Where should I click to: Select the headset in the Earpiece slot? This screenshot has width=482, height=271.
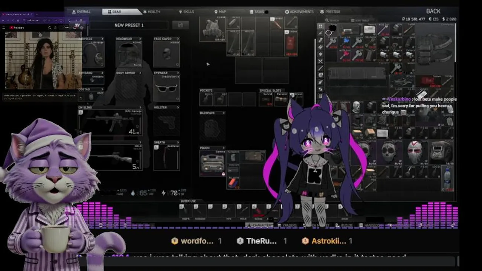93,55
